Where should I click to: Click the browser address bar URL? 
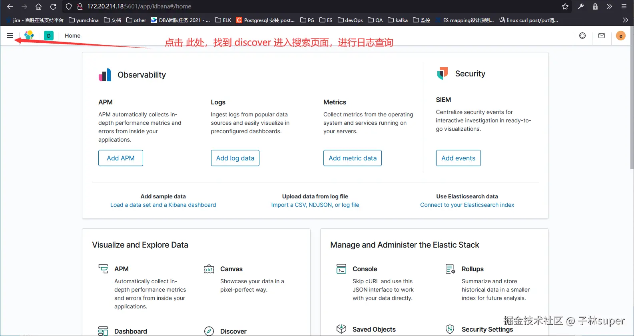click(x=139, y=6)
